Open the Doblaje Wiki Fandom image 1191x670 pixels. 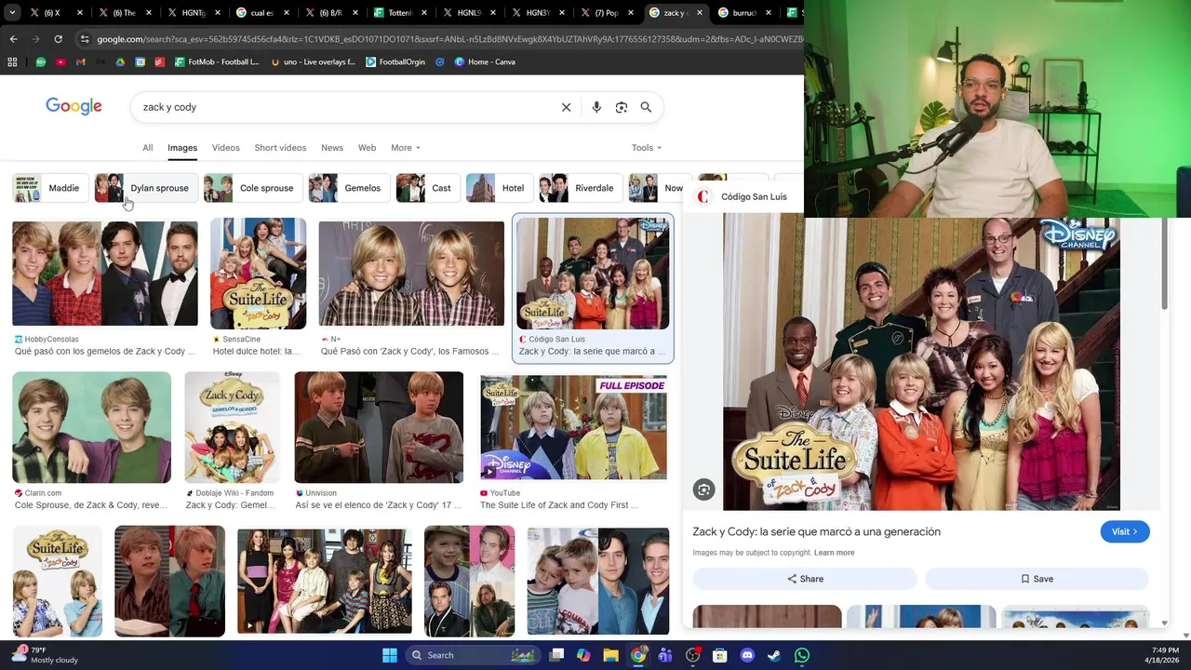tap(232, 427)
